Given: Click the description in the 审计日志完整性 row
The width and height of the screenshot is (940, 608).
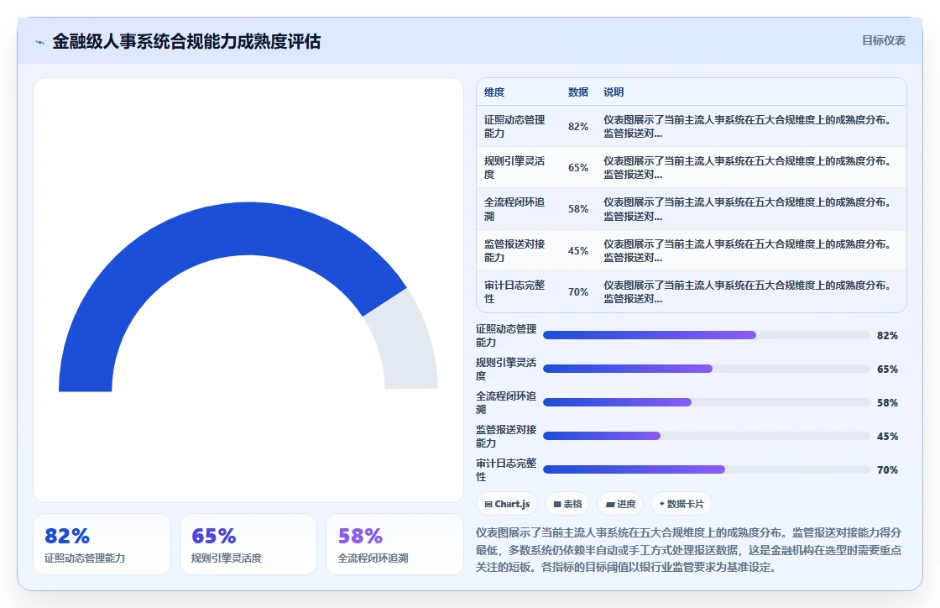Looking at the screenshot, I should (748, 291).
